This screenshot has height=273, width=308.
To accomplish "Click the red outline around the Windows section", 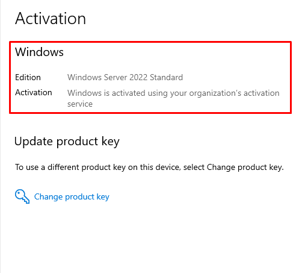I will click(x=150, y=42).
